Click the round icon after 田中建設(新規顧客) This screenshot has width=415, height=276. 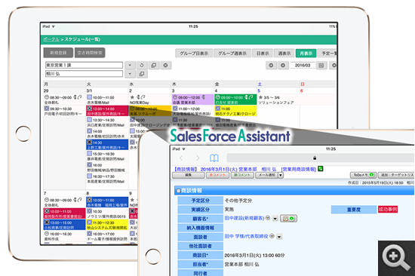click(268, 218)
